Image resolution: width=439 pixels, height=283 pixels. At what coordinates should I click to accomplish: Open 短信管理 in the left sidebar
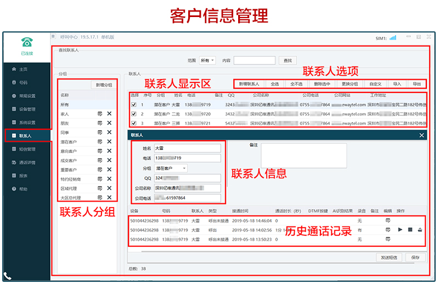[x=27, y=149]
